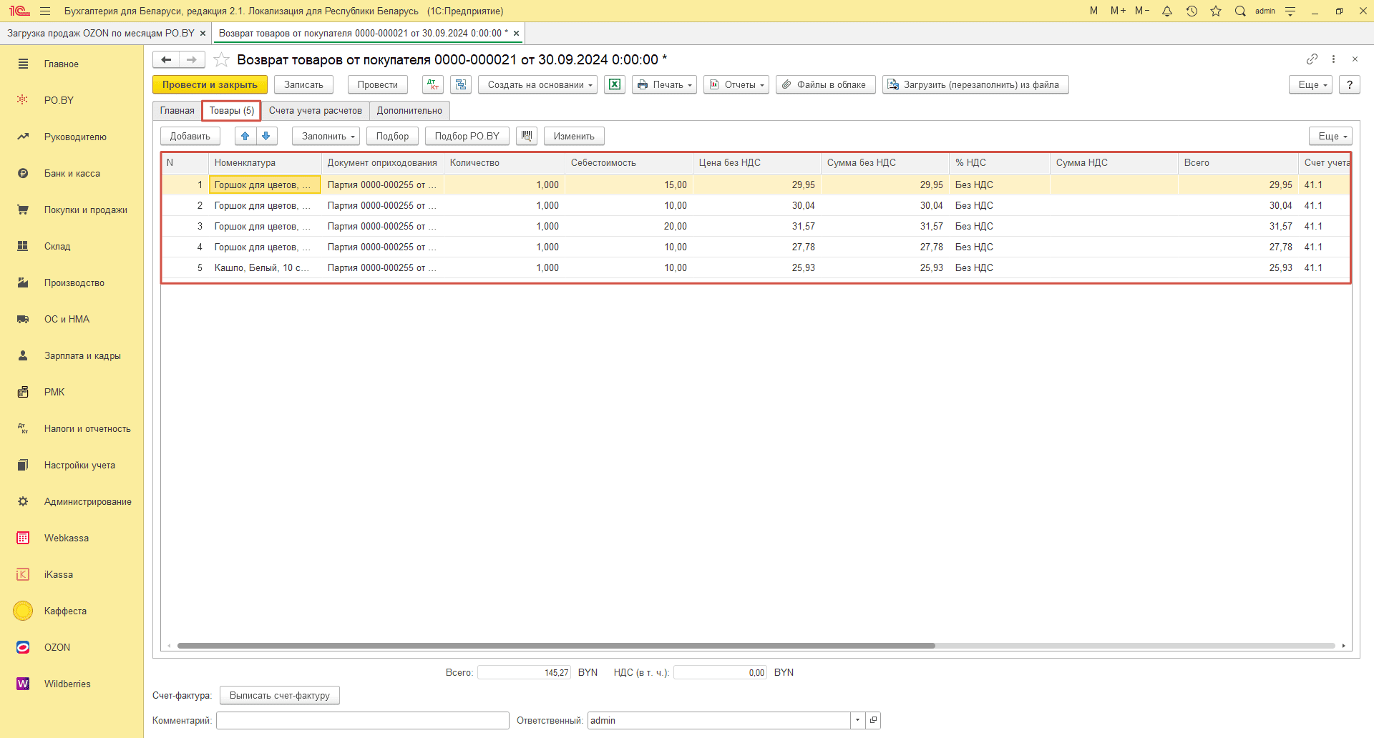Click Записать button
The width and height of the screenshot is (1374, 738).
[x=303, y=84]
